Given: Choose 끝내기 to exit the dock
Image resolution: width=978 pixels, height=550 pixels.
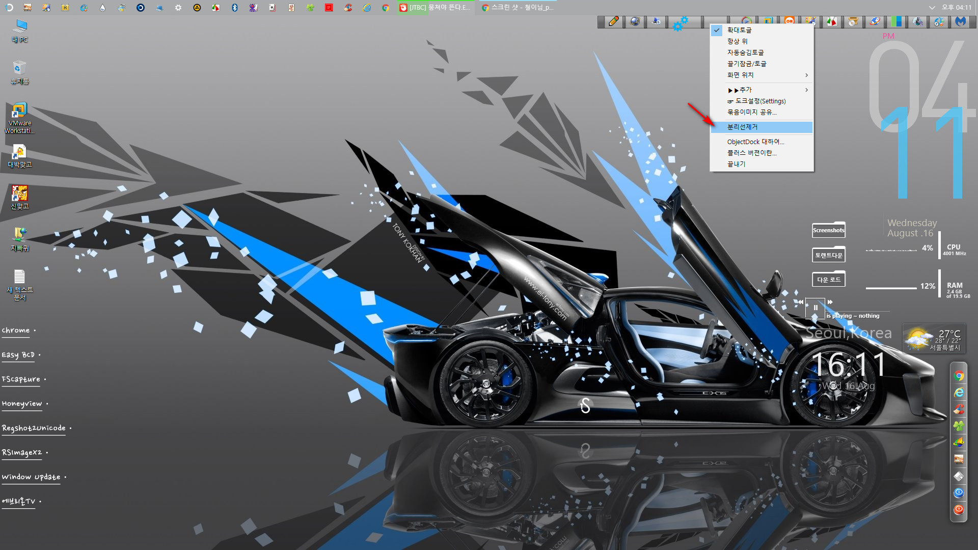Looking at the screenshot, I should 762,164.
